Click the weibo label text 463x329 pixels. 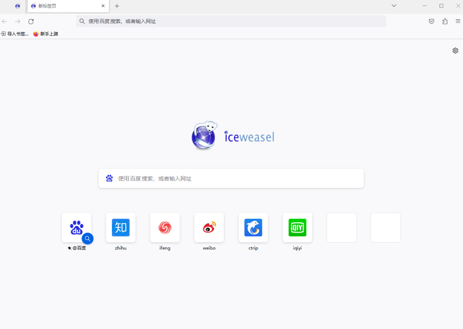[x=209, y=248]
